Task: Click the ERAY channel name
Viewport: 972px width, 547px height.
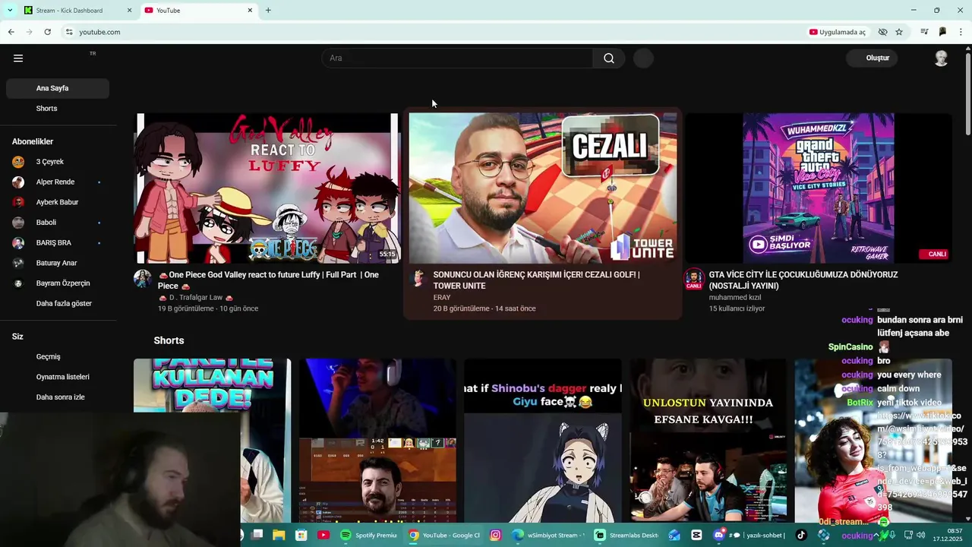Action: (x=442, y=298)
